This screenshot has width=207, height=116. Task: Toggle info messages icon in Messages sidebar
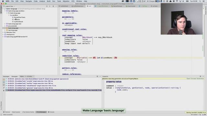(x=4, y=82)
